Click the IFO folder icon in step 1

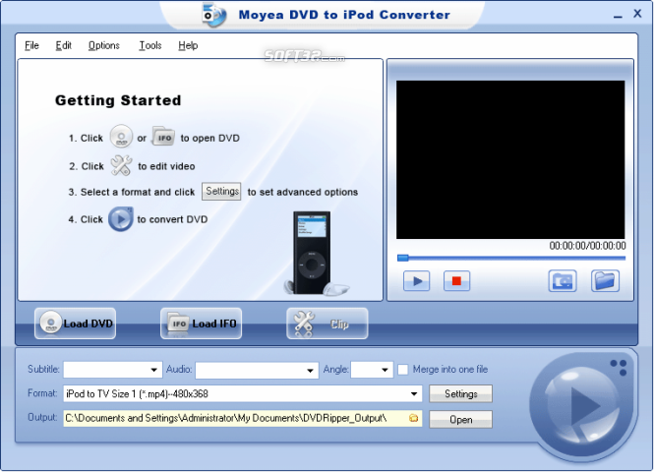click(163, 137)
